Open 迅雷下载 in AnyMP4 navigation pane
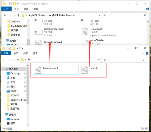151x132 pixels. click(x=15, y=35)
